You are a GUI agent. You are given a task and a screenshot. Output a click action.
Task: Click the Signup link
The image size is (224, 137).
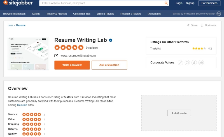pyautogui.click(x=190, y=3)
